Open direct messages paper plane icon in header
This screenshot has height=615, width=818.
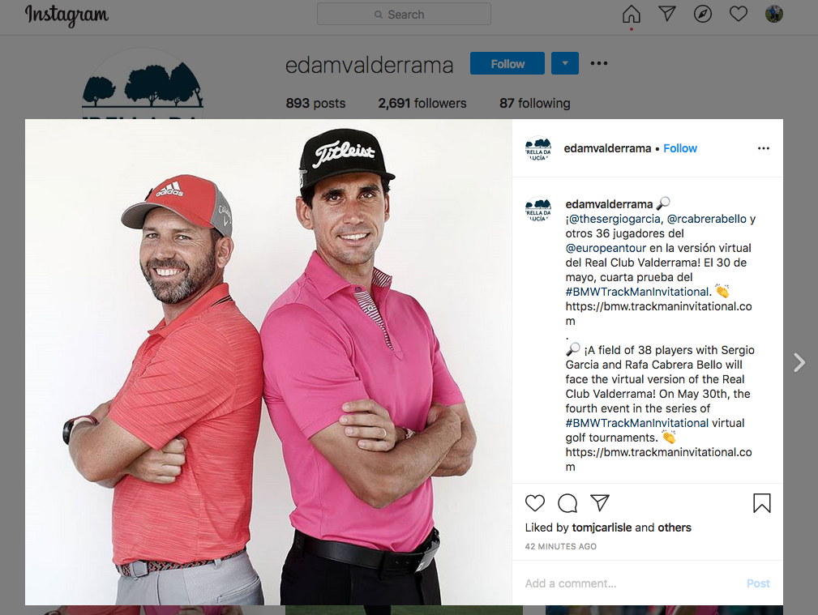click(667, 14)
